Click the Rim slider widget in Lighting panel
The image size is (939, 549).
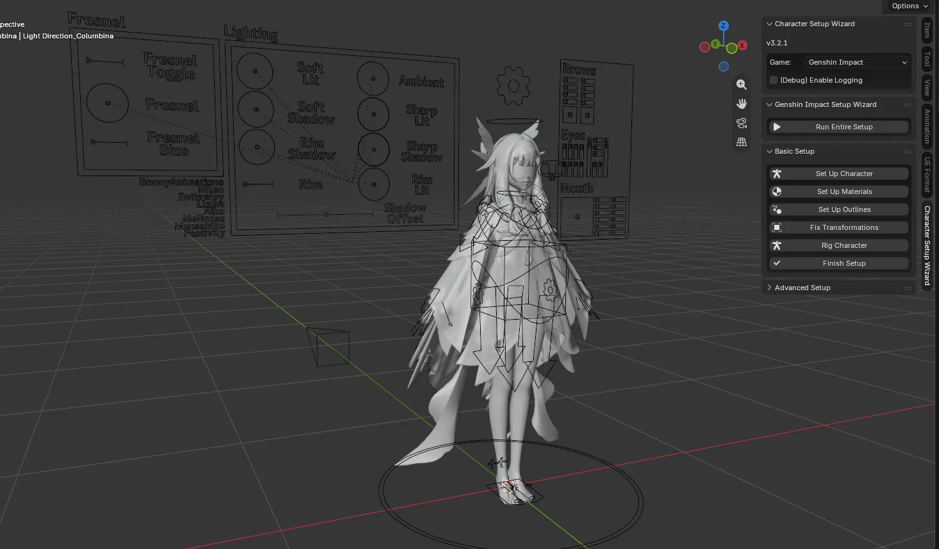[x=258, y=184]
